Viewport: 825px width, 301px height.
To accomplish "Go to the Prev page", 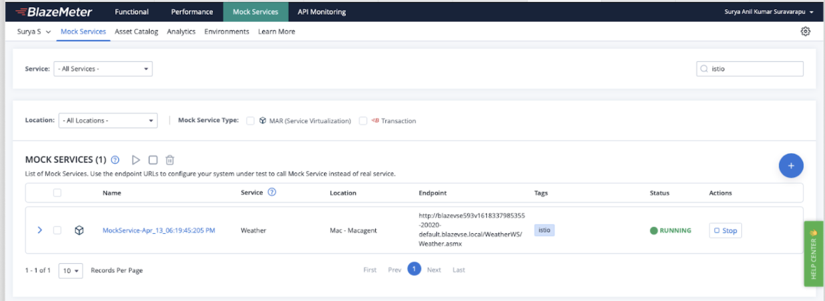I will 395,270.
